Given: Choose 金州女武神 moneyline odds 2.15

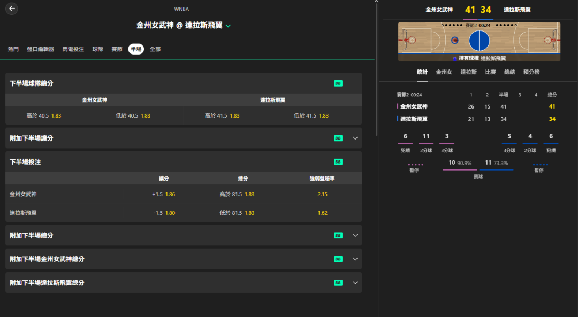Looking at the screenshot, I should coord(322,195).
